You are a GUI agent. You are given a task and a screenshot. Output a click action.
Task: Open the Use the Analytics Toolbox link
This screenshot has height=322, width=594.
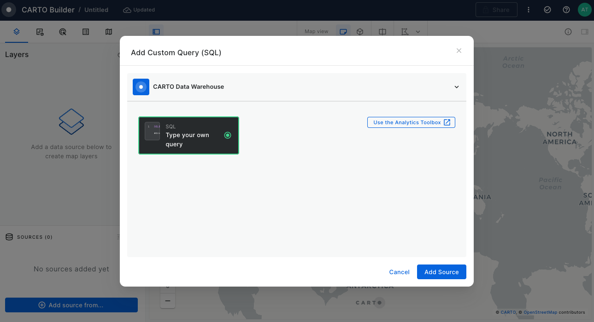click(411, 122)
